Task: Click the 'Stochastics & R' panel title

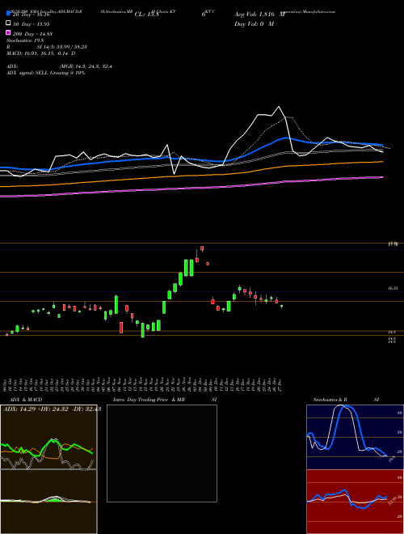Action: (x=330, y=400)
